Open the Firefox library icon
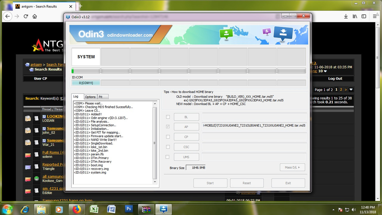382x215 pixels. coord(355,16)
